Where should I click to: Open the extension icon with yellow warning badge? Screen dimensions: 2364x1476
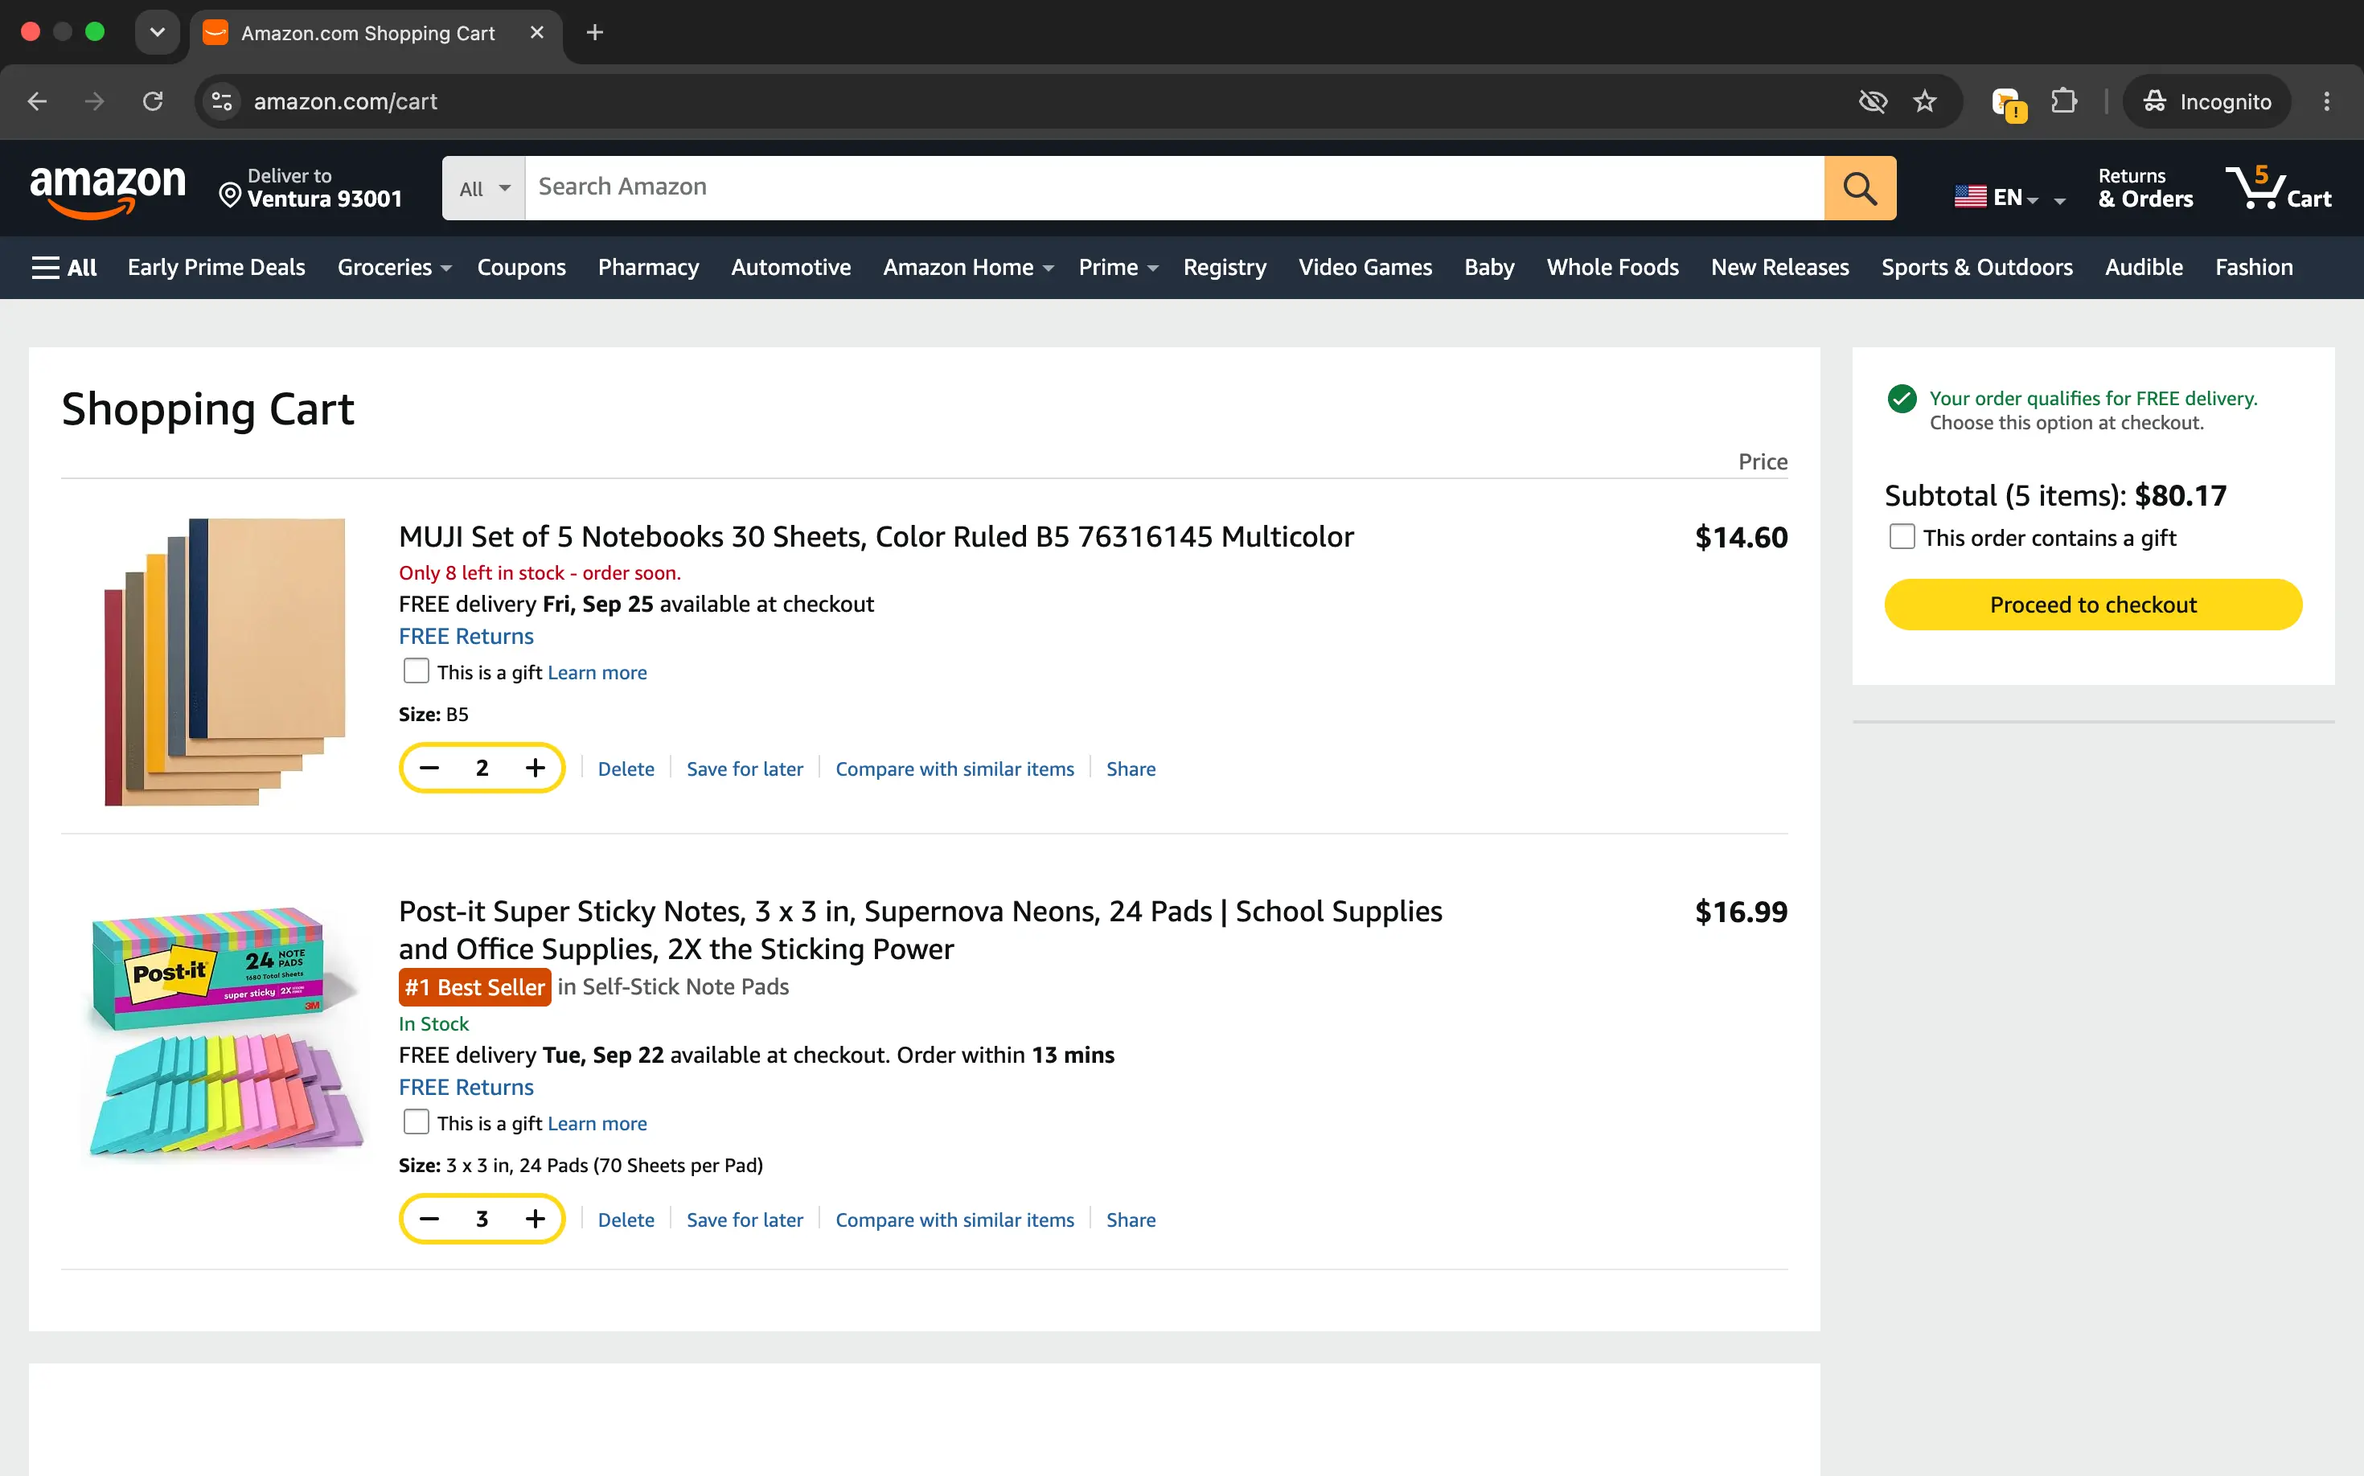[2009, 103]
